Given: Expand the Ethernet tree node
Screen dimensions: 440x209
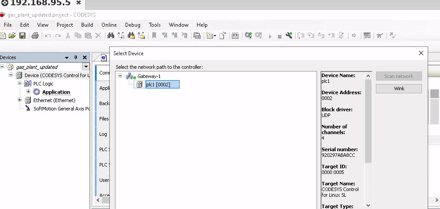Looking at the screenshot, I should tap(19, 100).
